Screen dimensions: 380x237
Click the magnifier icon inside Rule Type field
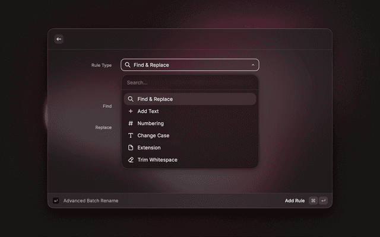click(x=128, y=65)
